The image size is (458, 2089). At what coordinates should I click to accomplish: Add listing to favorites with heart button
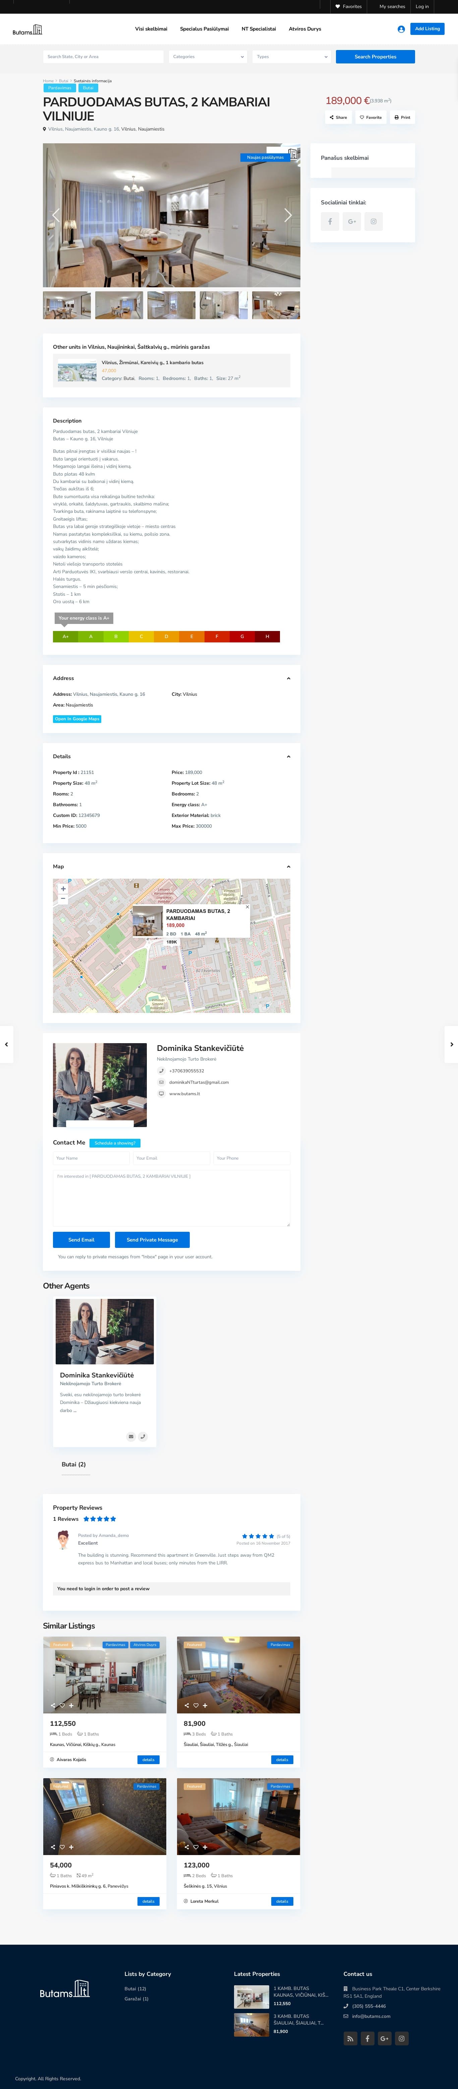tap(370, 117)
